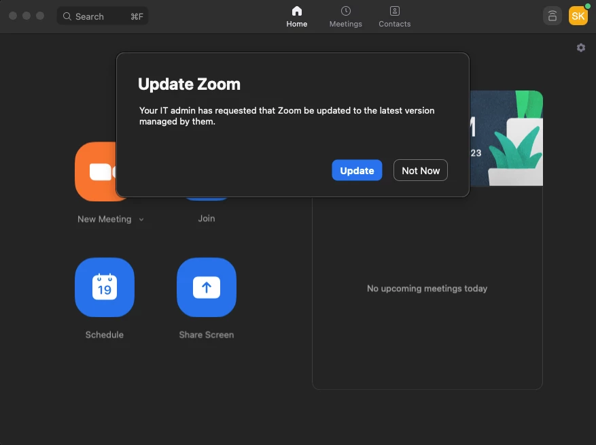Click the New Meeting label

105,219
